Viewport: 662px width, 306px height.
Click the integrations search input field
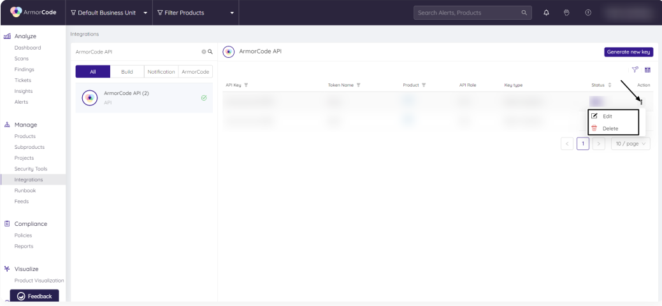tap(137, 52)
